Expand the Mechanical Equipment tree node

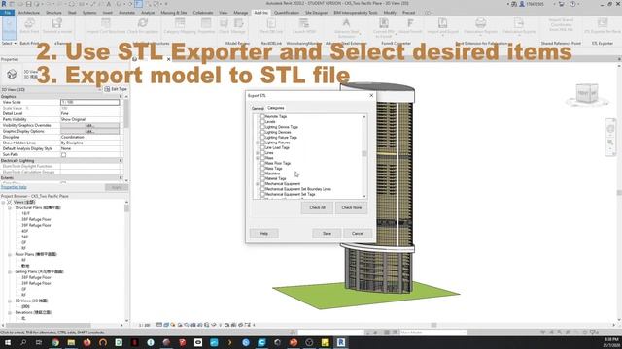pos(257,184)
